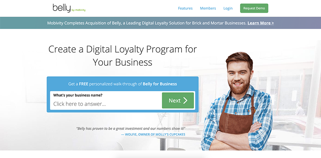Viewport: 321px width, 158px height.
Task: Click the "Your Business" headline line
Action: pos(122,62)
